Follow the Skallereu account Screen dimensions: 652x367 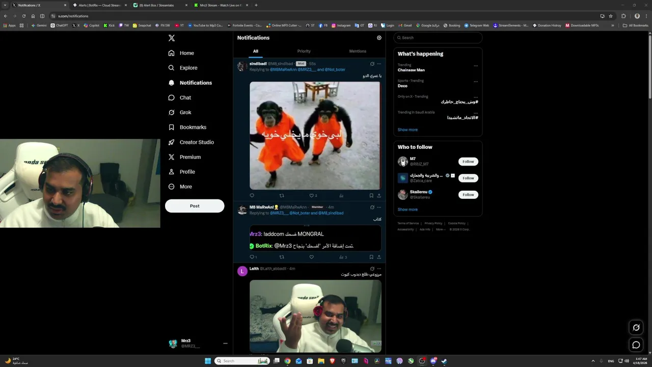tap(468, 195)
